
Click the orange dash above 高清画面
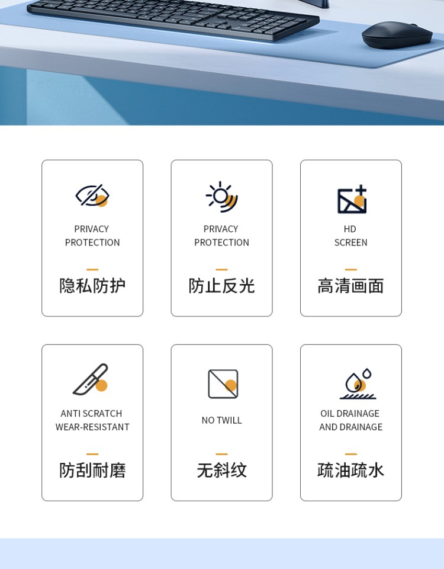click(x=350, y=270)
